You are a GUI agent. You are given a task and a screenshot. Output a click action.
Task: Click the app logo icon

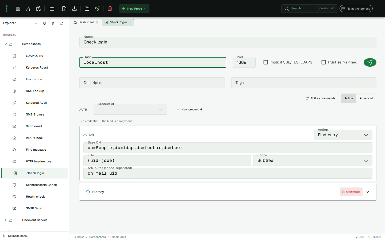[x=6, y=9]
